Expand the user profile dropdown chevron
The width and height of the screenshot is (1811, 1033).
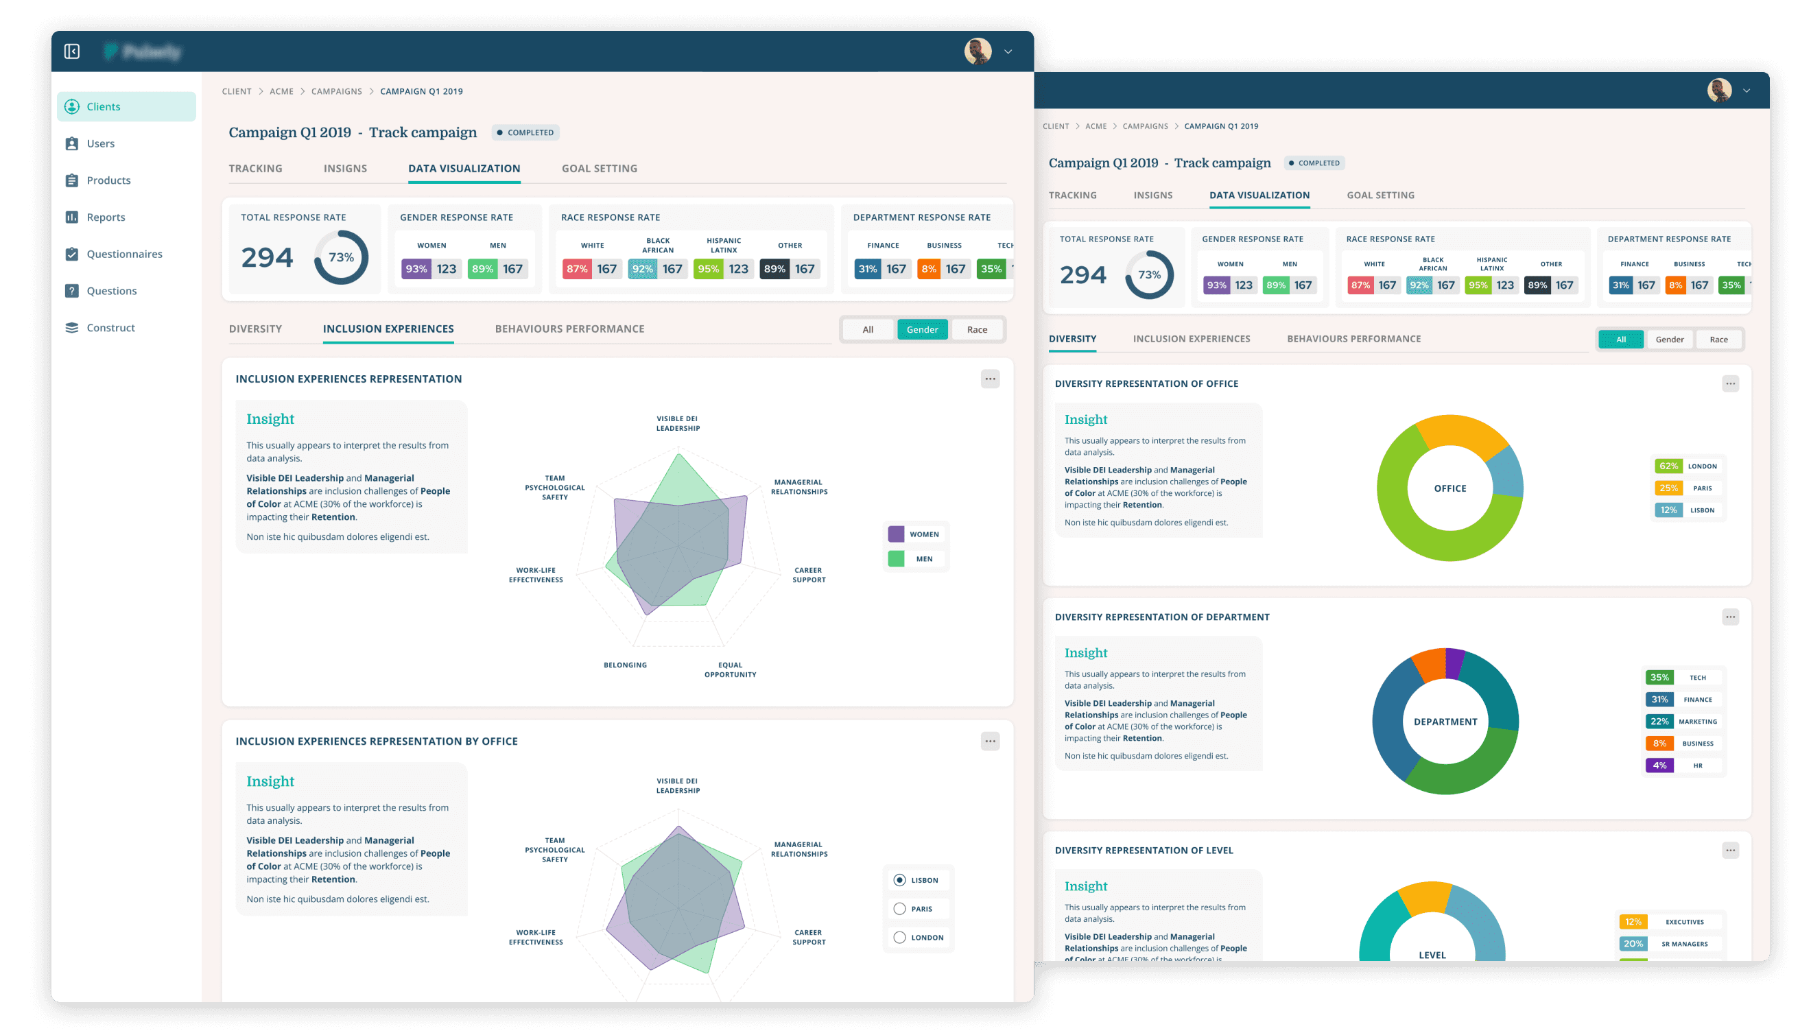pos(1008,52)
